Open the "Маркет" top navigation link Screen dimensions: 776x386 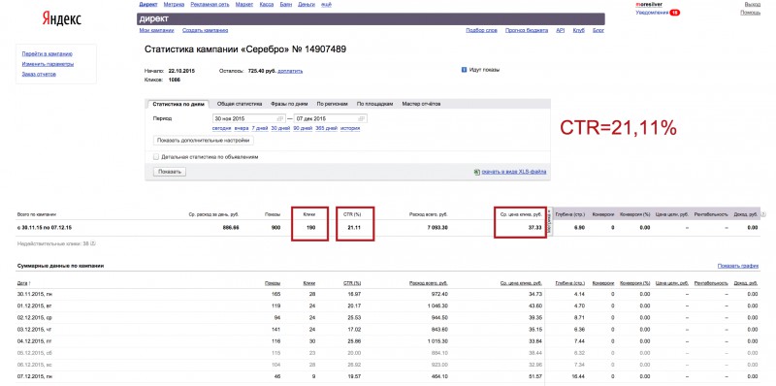[x=245, y=5]
